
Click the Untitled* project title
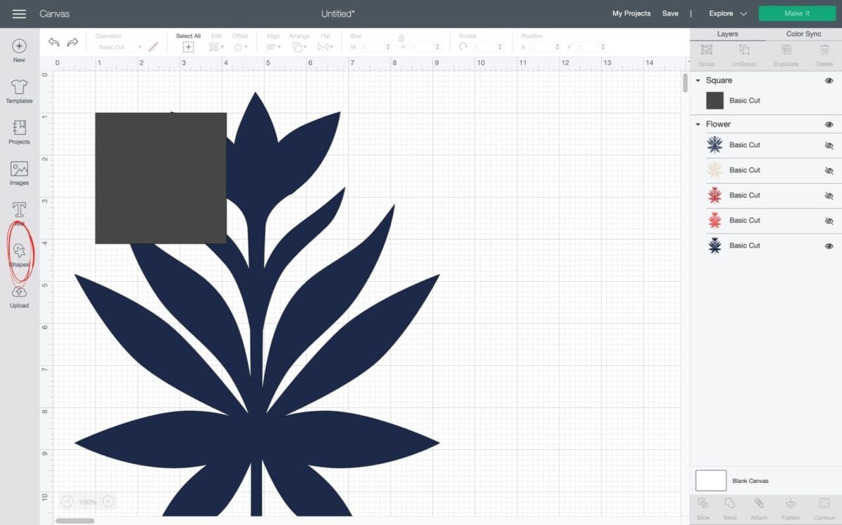[x=338, y=13]
